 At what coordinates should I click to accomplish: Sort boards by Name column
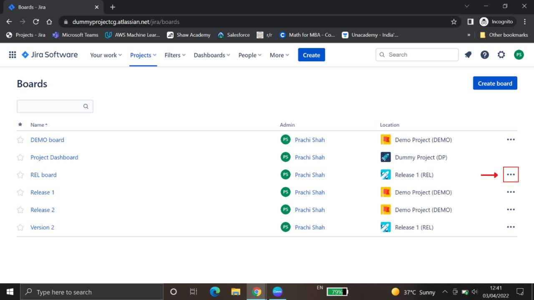[x=39, y=125]
